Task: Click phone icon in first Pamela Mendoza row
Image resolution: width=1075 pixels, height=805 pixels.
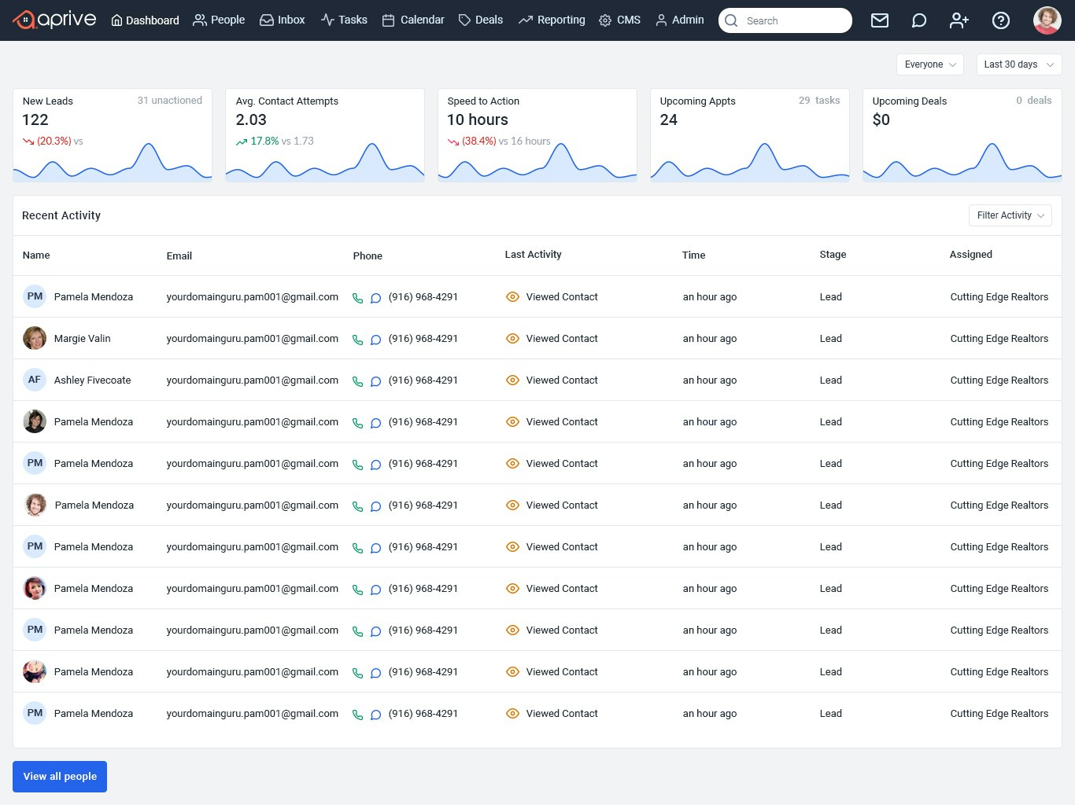Action: pos(357,298)
